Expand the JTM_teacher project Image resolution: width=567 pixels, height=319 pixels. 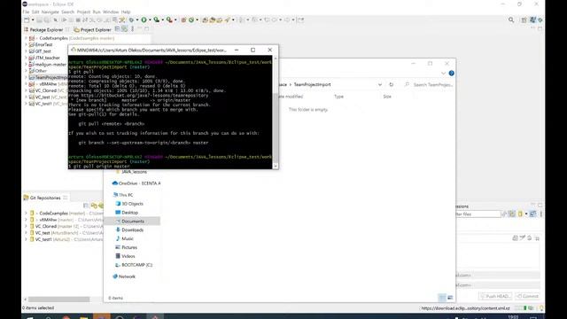pyautogui.click(x=26, y=58)
